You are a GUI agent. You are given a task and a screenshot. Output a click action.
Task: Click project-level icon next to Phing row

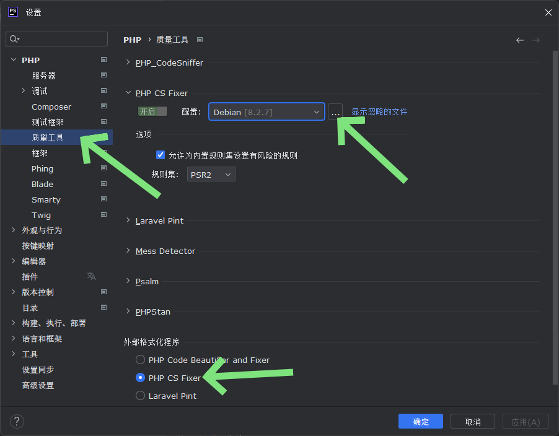103,168
